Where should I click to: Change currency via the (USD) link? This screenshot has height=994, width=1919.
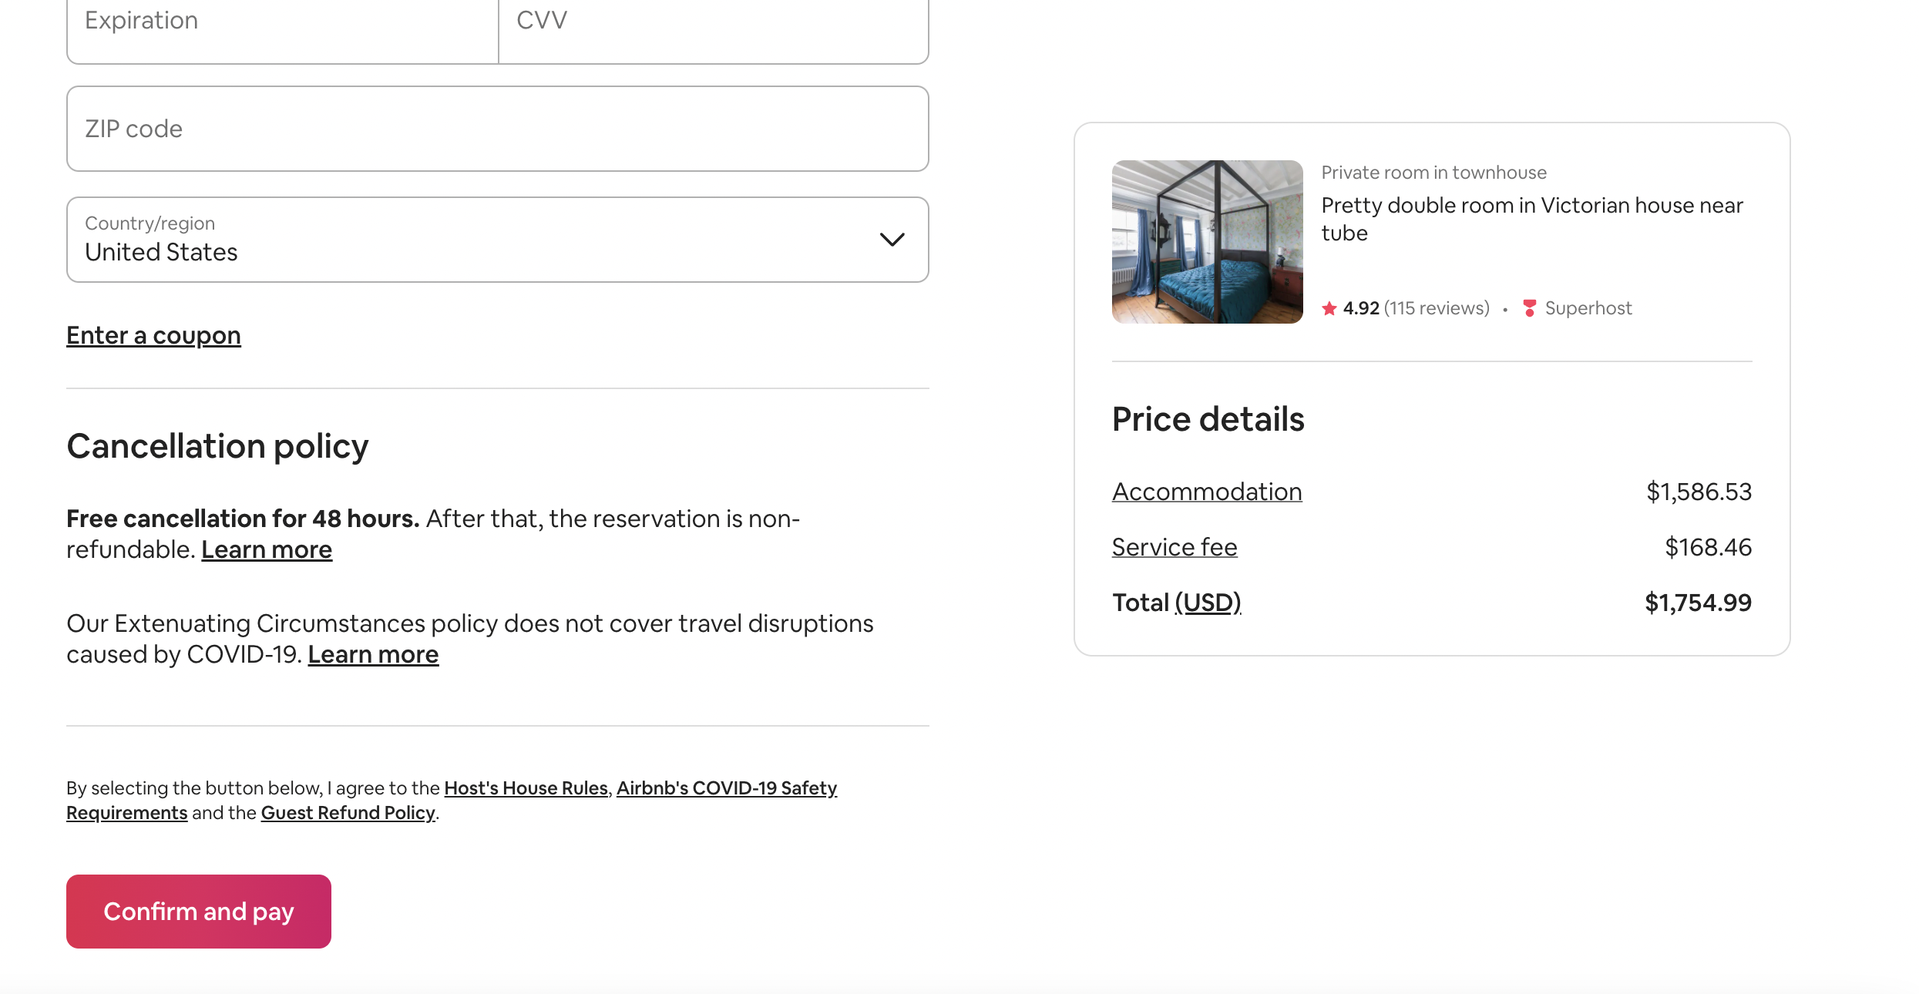tap(1208, 603)
